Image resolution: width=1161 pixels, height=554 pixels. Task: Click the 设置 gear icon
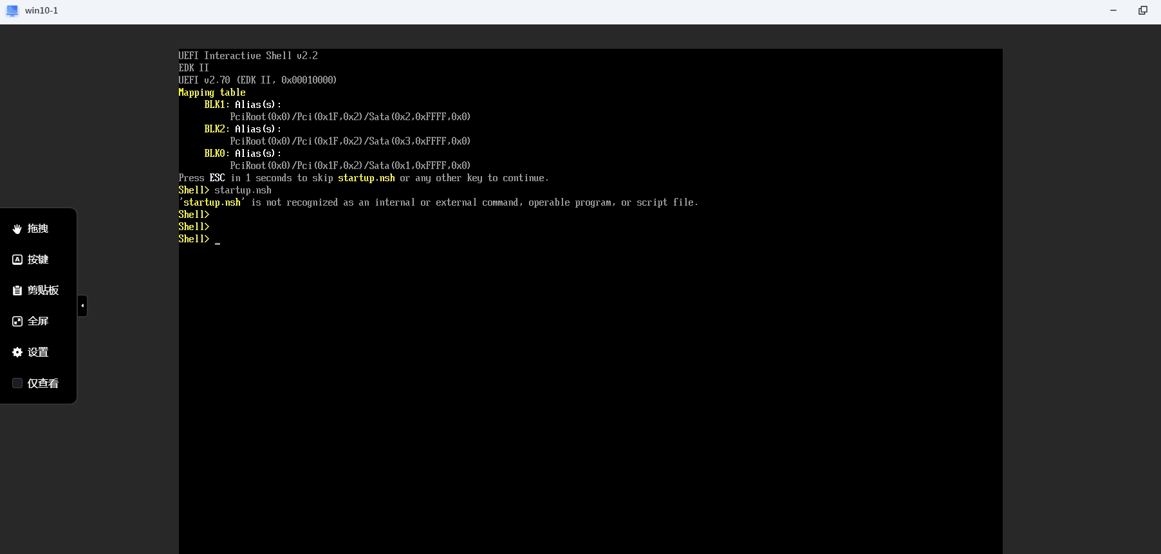point(17,352)
